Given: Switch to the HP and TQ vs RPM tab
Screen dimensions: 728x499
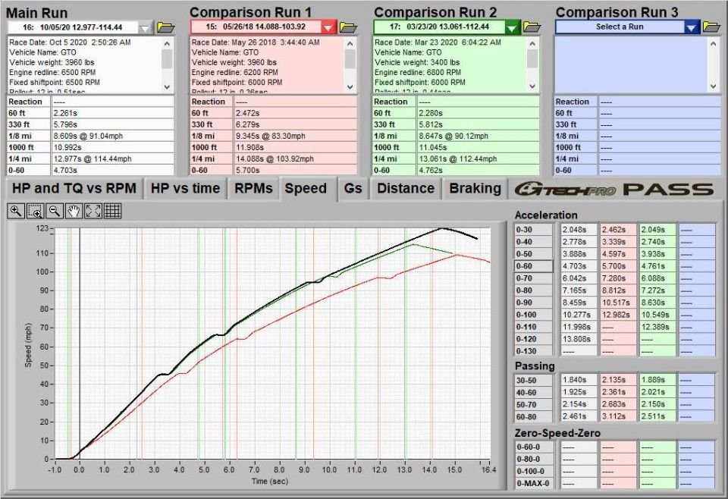Looking at the screenshot, I should pyautogui.click(x=72, y=189).
